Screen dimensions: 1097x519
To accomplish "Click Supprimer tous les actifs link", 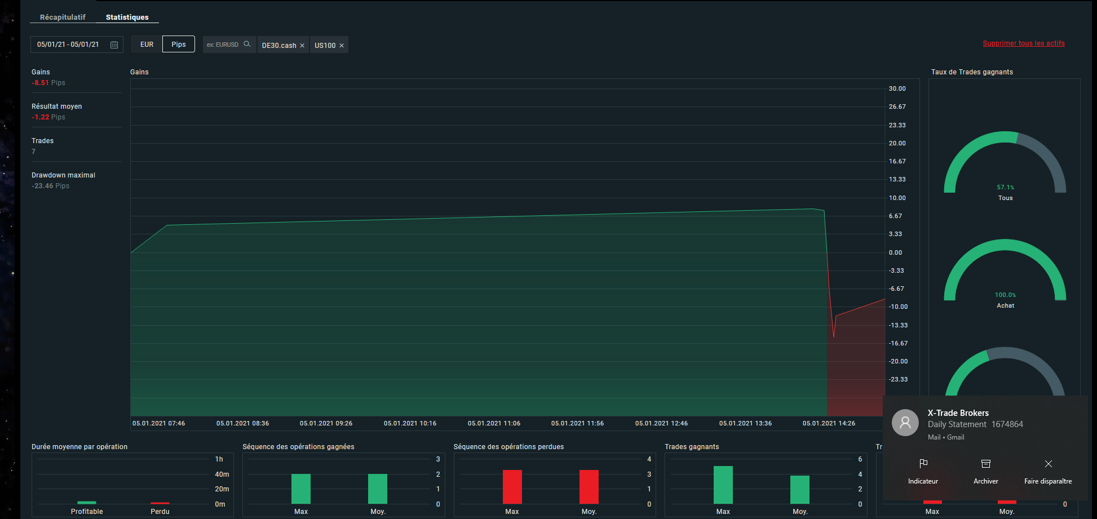I will (1023, 43).
